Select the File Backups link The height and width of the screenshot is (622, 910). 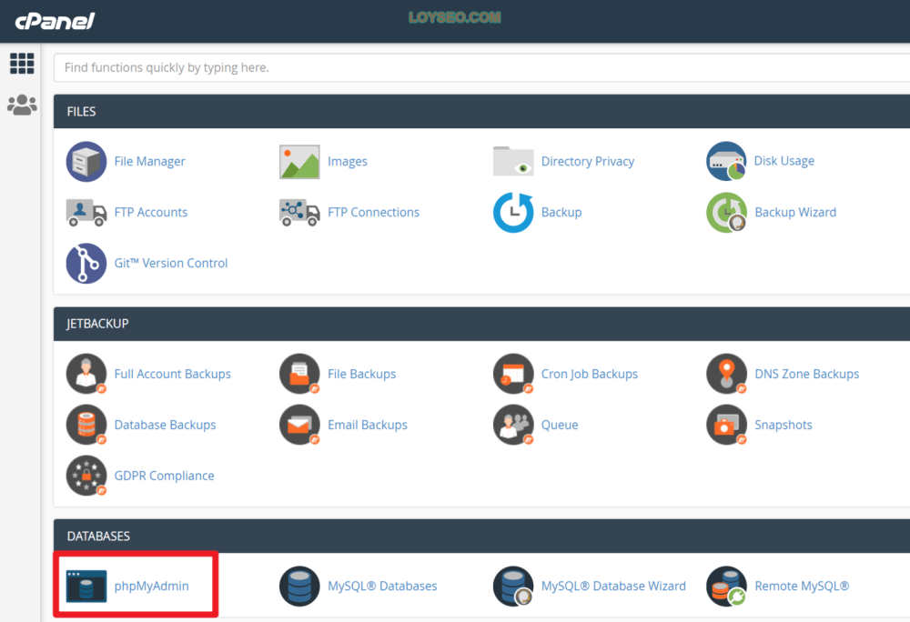(361, 374)
